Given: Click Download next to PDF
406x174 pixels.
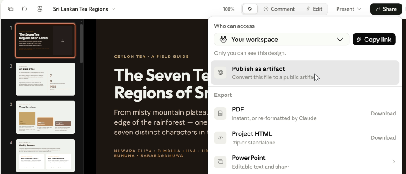Looking at the screenshot, I should tap(383, 114).
